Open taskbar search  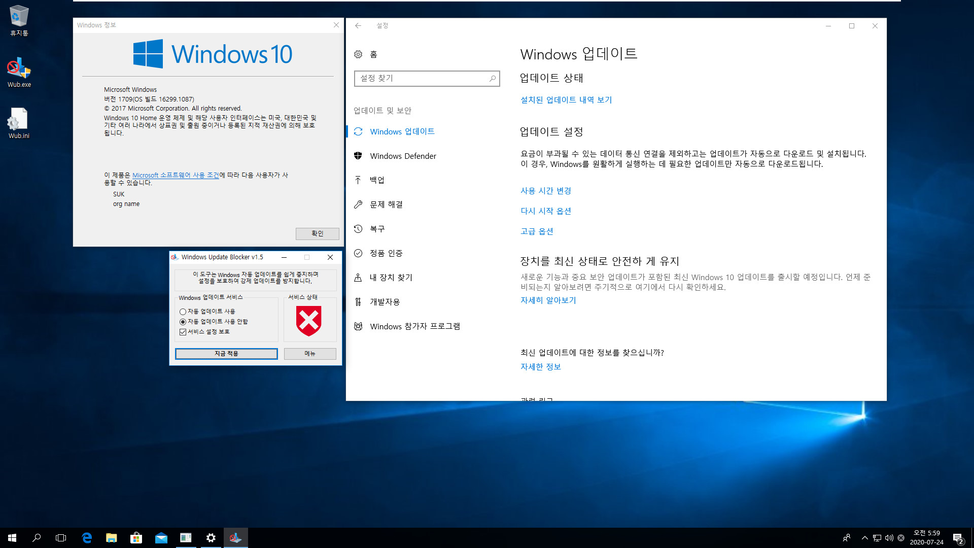tap(37, 538)
